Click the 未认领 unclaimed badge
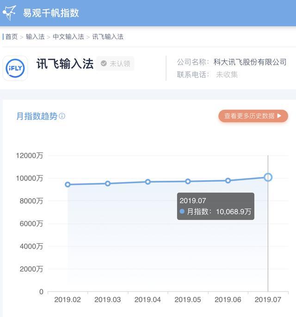Screen dimensions: 296x317 115,63
